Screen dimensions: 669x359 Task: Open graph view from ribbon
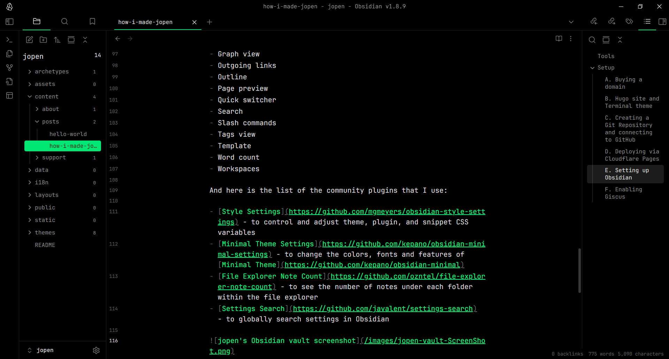click(x=9, y=67)
